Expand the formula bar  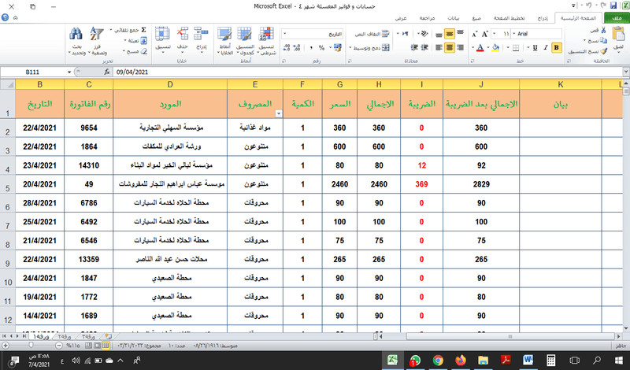(625, 72)
